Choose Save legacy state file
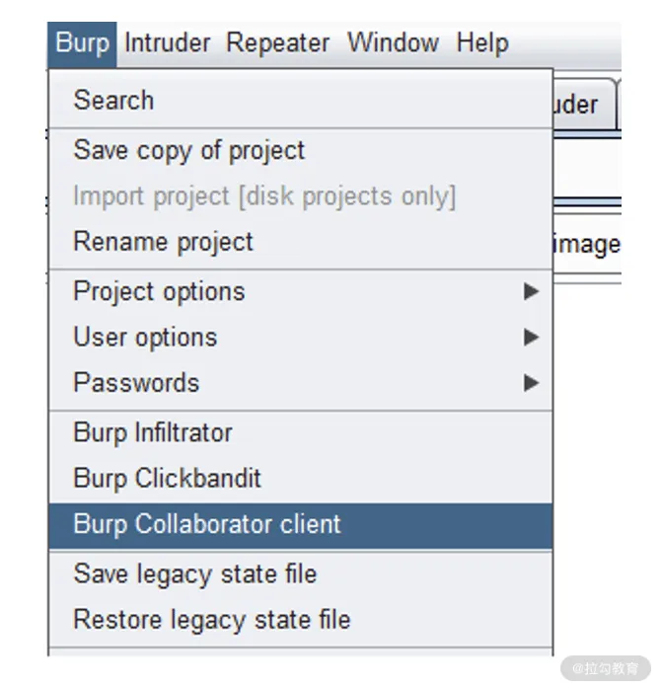Viewport: 661px width, 689px height. pos(301,574)
